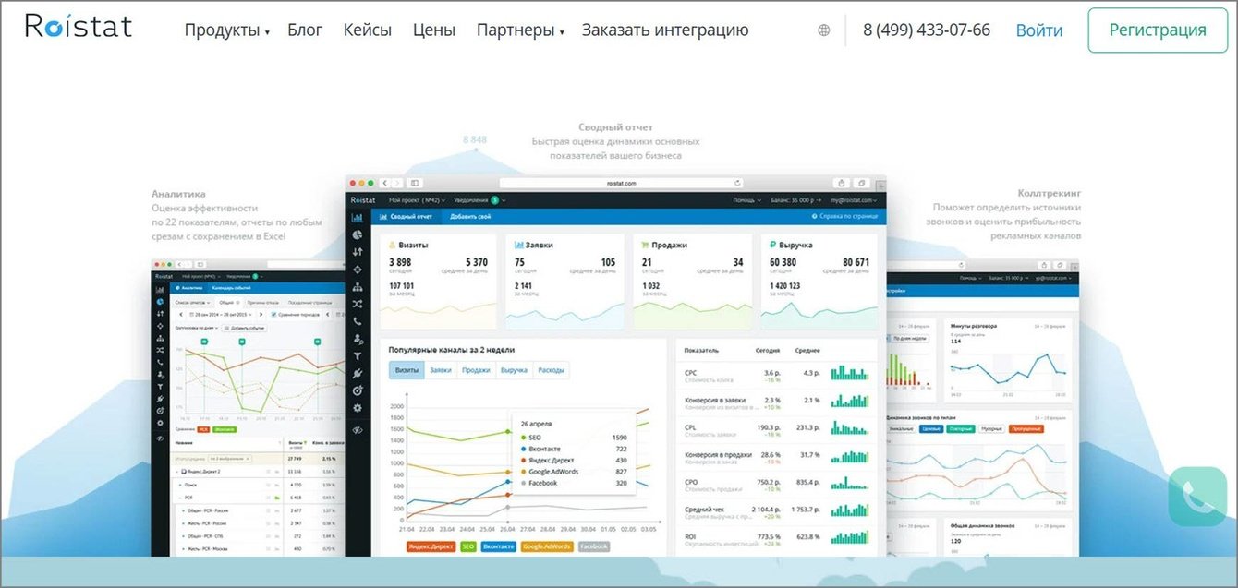Click the floating phone callback widget
Screen dimensions: 1238x588
1198,496
